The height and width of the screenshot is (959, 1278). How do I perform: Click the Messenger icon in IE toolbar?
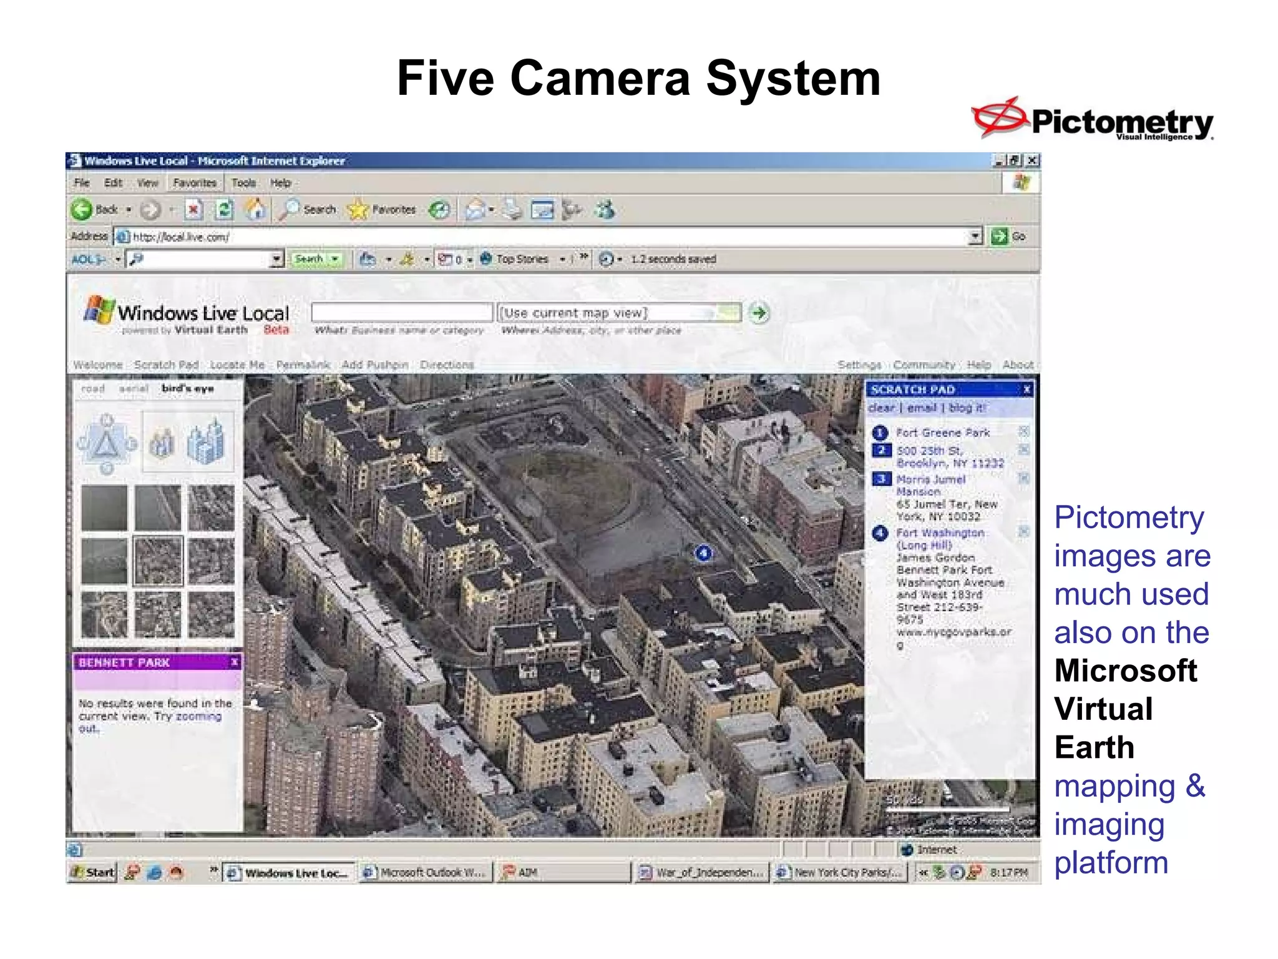point(604,210)
